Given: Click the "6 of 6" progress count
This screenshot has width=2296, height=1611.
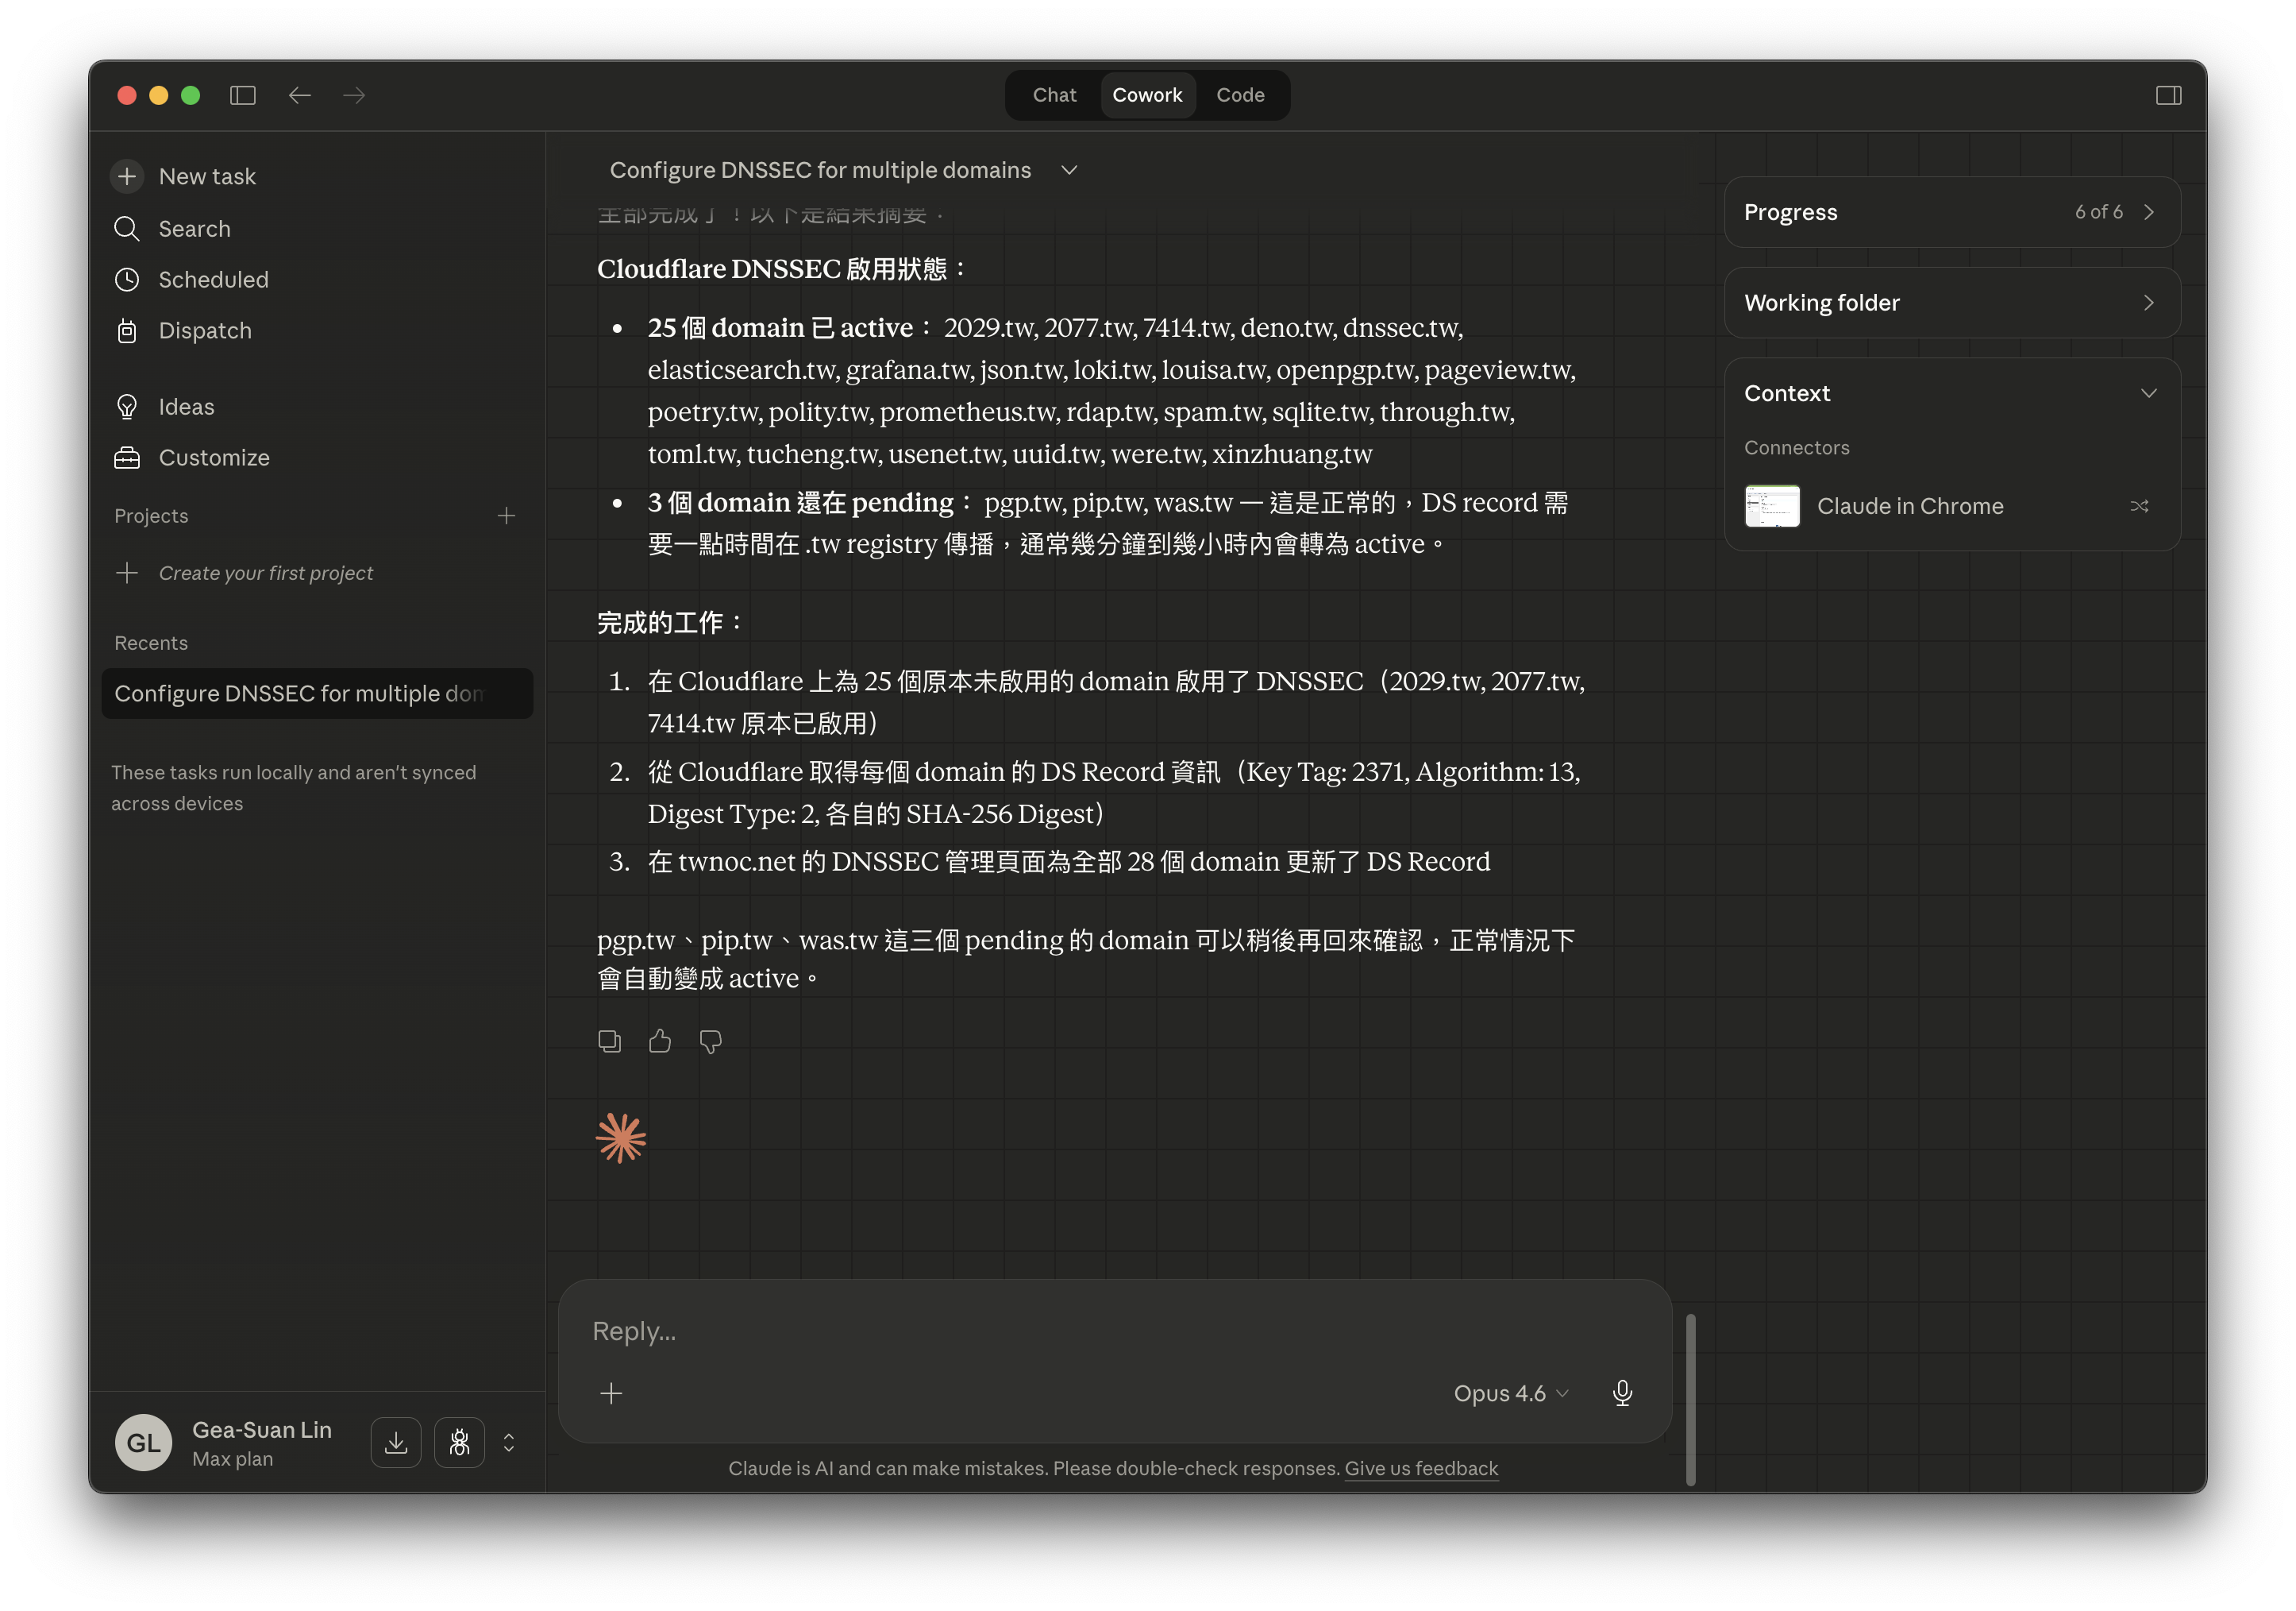Looking at the screenshot, I should point(2098,212).
